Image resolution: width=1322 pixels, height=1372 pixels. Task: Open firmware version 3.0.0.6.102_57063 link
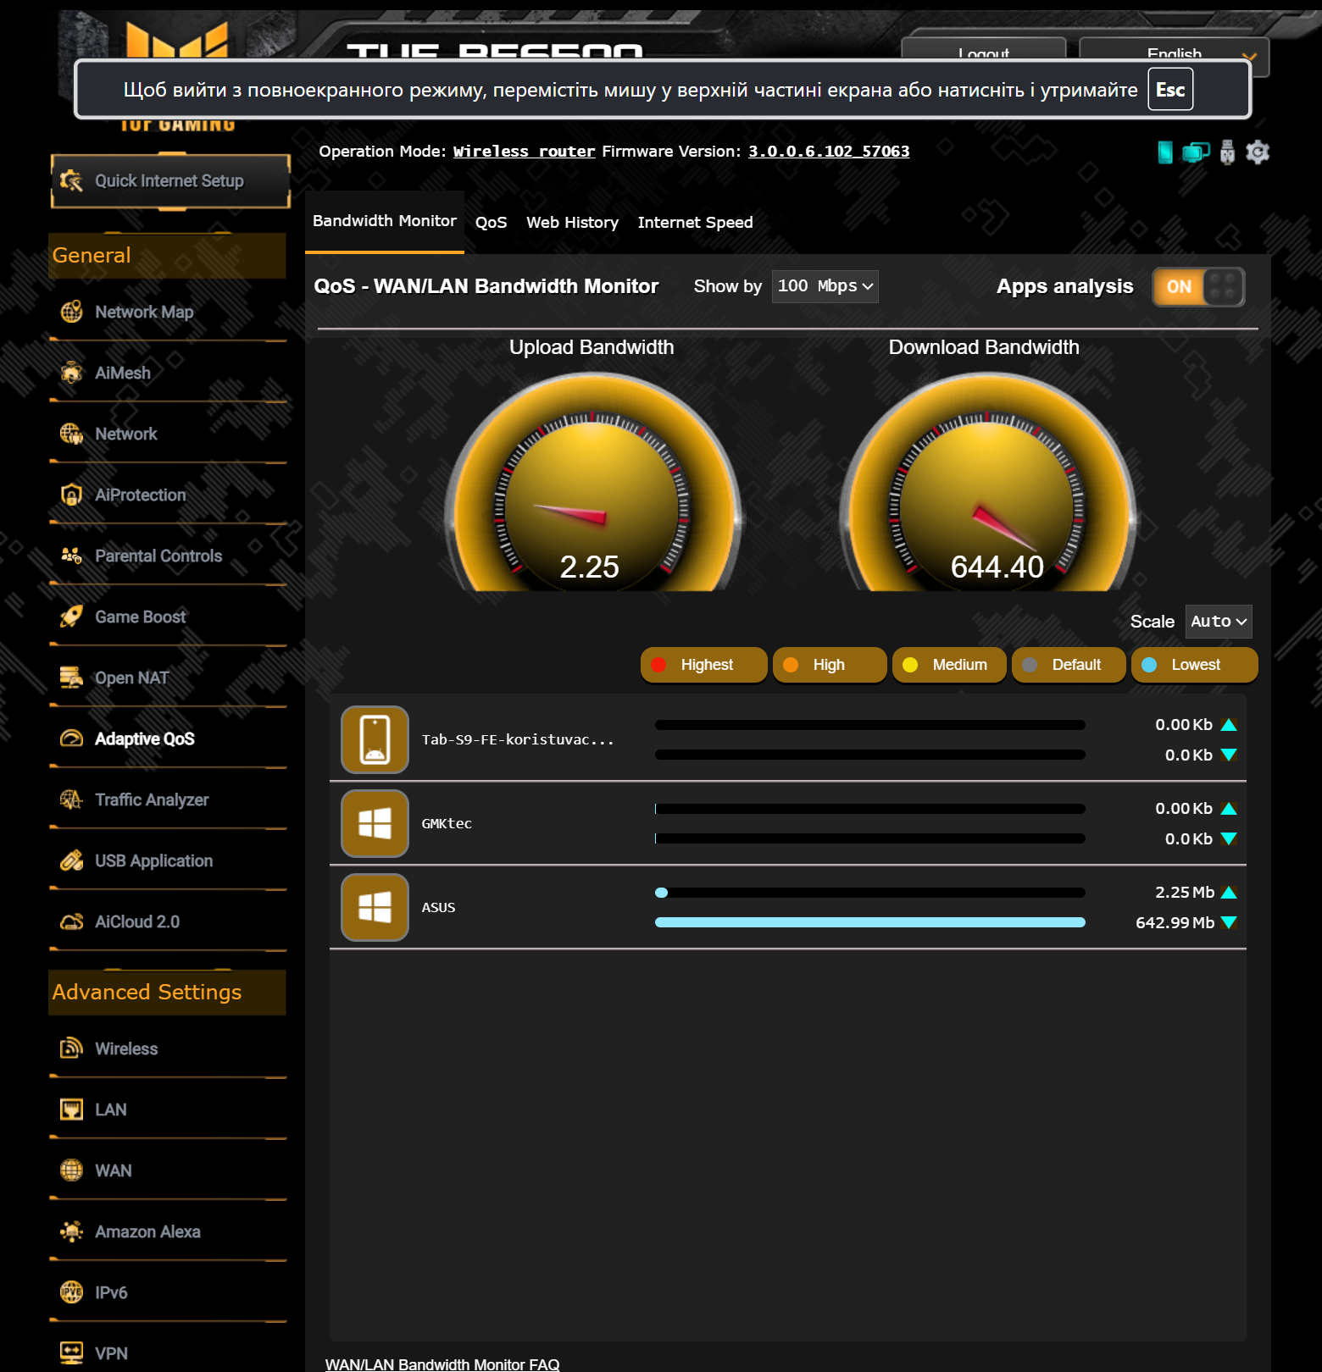coord(829,152)
